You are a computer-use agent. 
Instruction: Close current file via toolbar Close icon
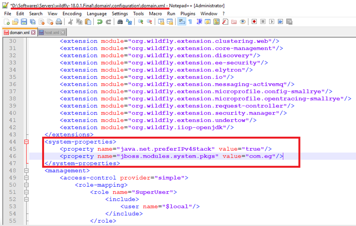tap(42, 22)
